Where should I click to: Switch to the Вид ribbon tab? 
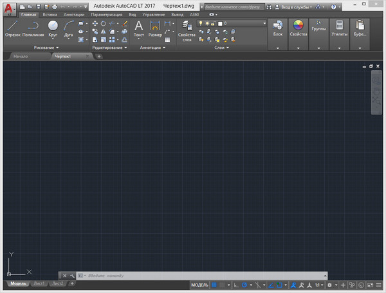point(133,15)
